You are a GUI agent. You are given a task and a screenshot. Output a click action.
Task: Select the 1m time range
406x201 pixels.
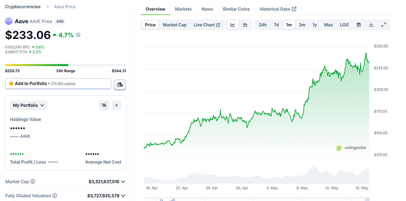pyautogui.click(x=289, y=25)
